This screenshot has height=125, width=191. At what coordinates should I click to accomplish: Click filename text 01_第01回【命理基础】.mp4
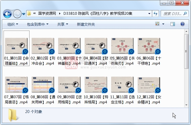[x=16, y=61]
